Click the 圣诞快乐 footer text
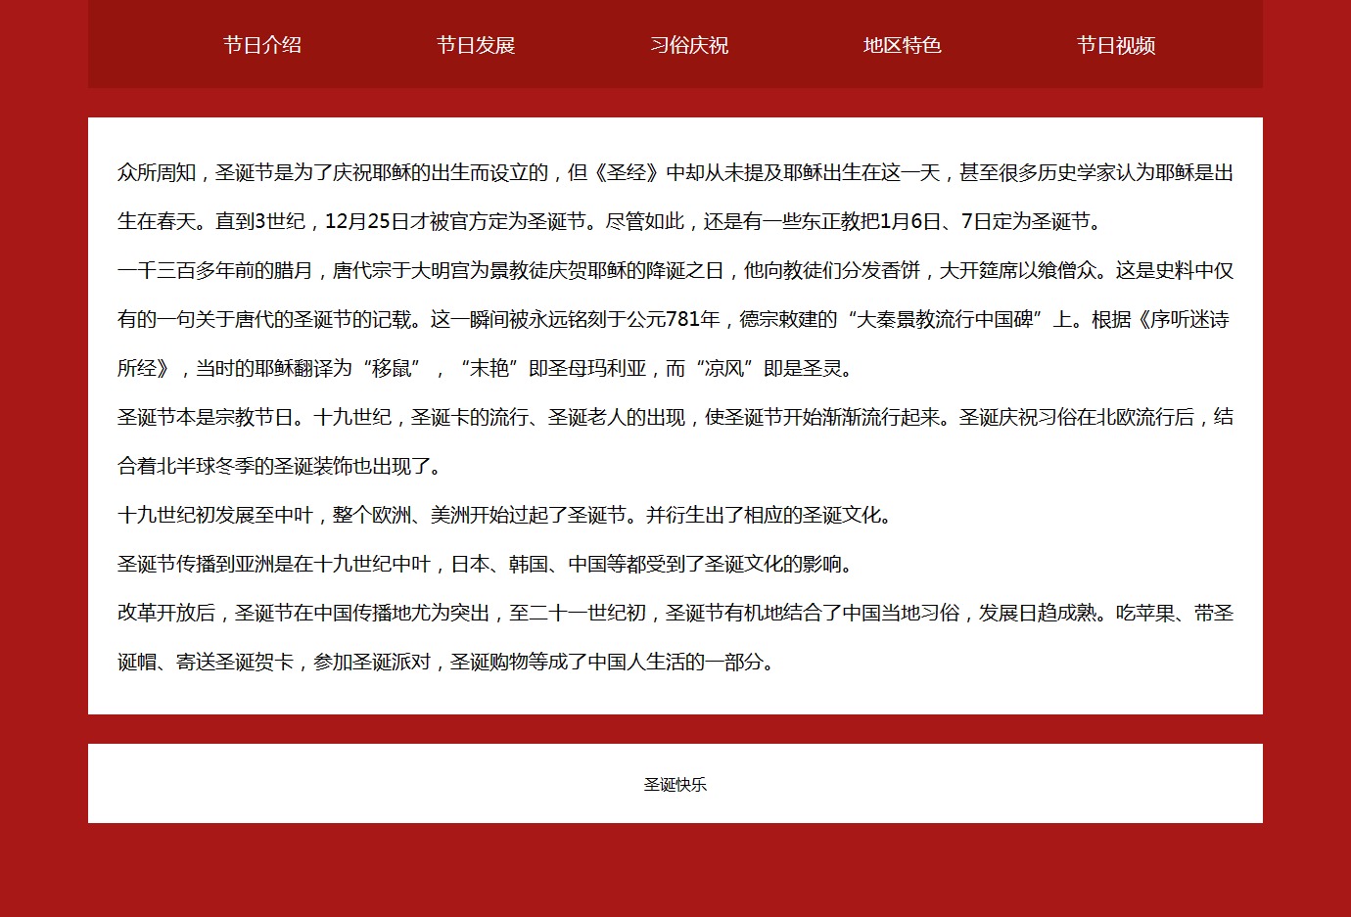 coord(675,784)
